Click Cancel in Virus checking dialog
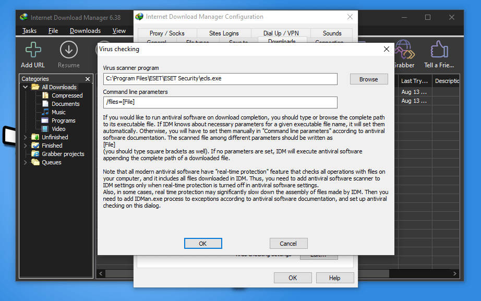 pos(288,244)
